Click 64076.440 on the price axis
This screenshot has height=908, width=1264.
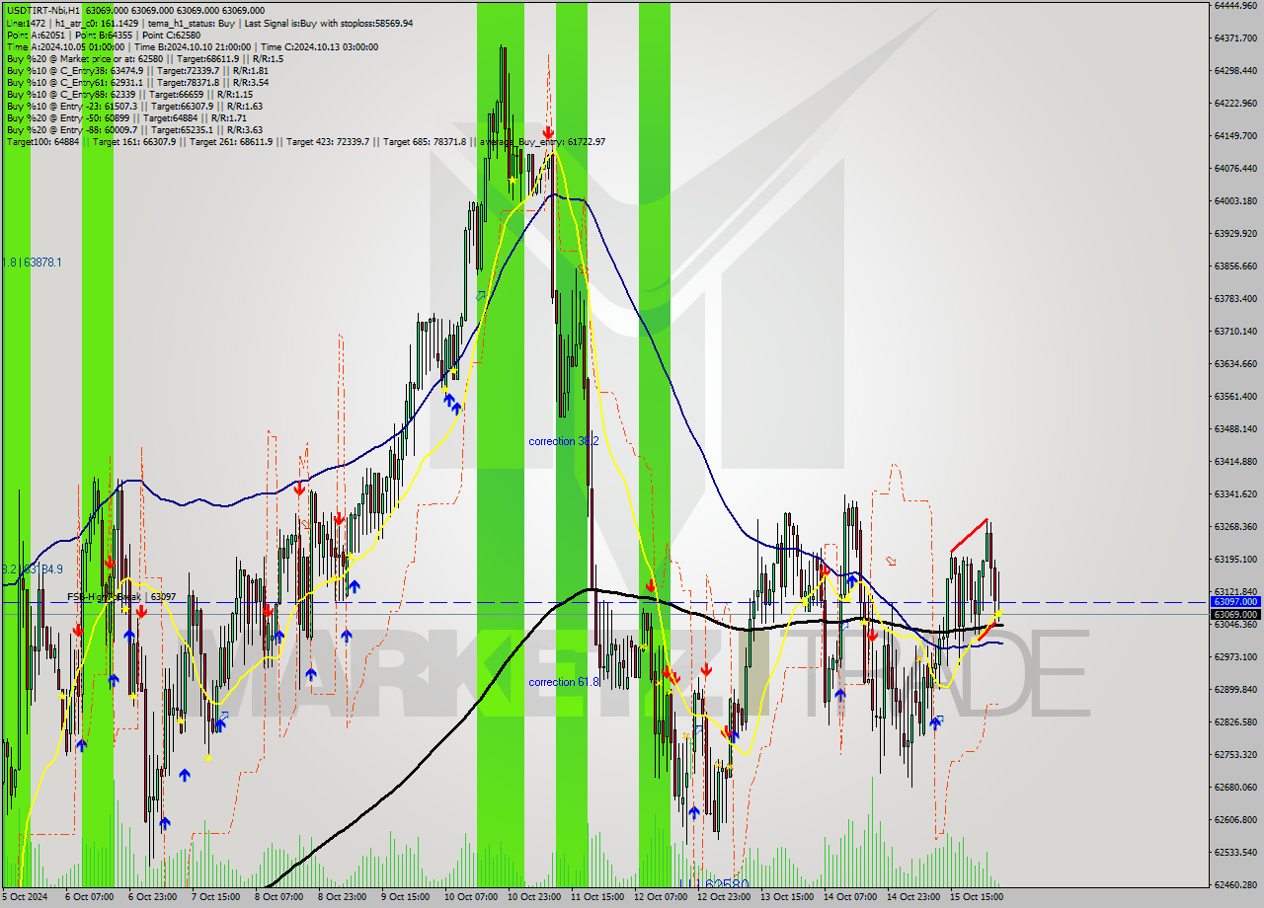1236,168
